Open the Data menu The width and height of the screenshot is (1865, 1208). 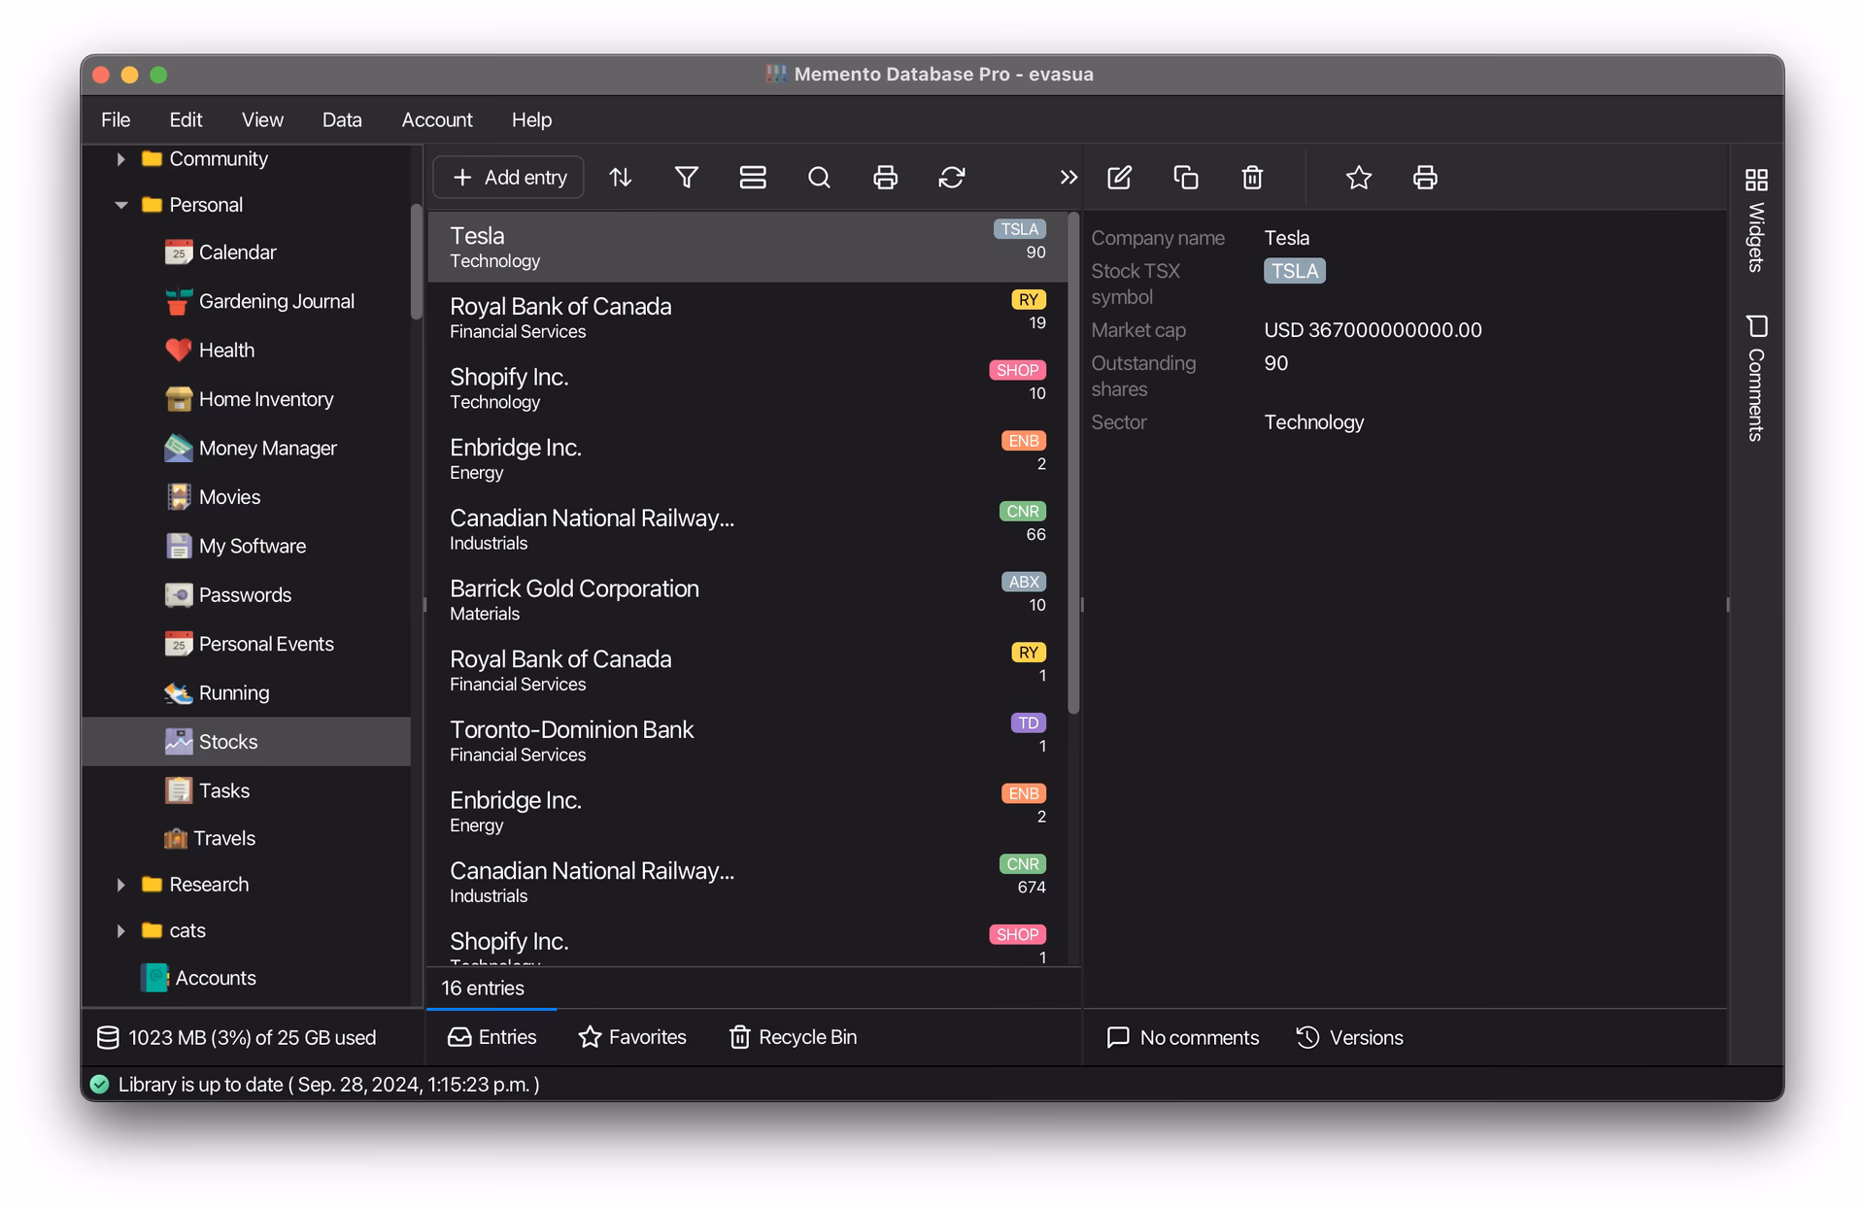pos(342,119)
